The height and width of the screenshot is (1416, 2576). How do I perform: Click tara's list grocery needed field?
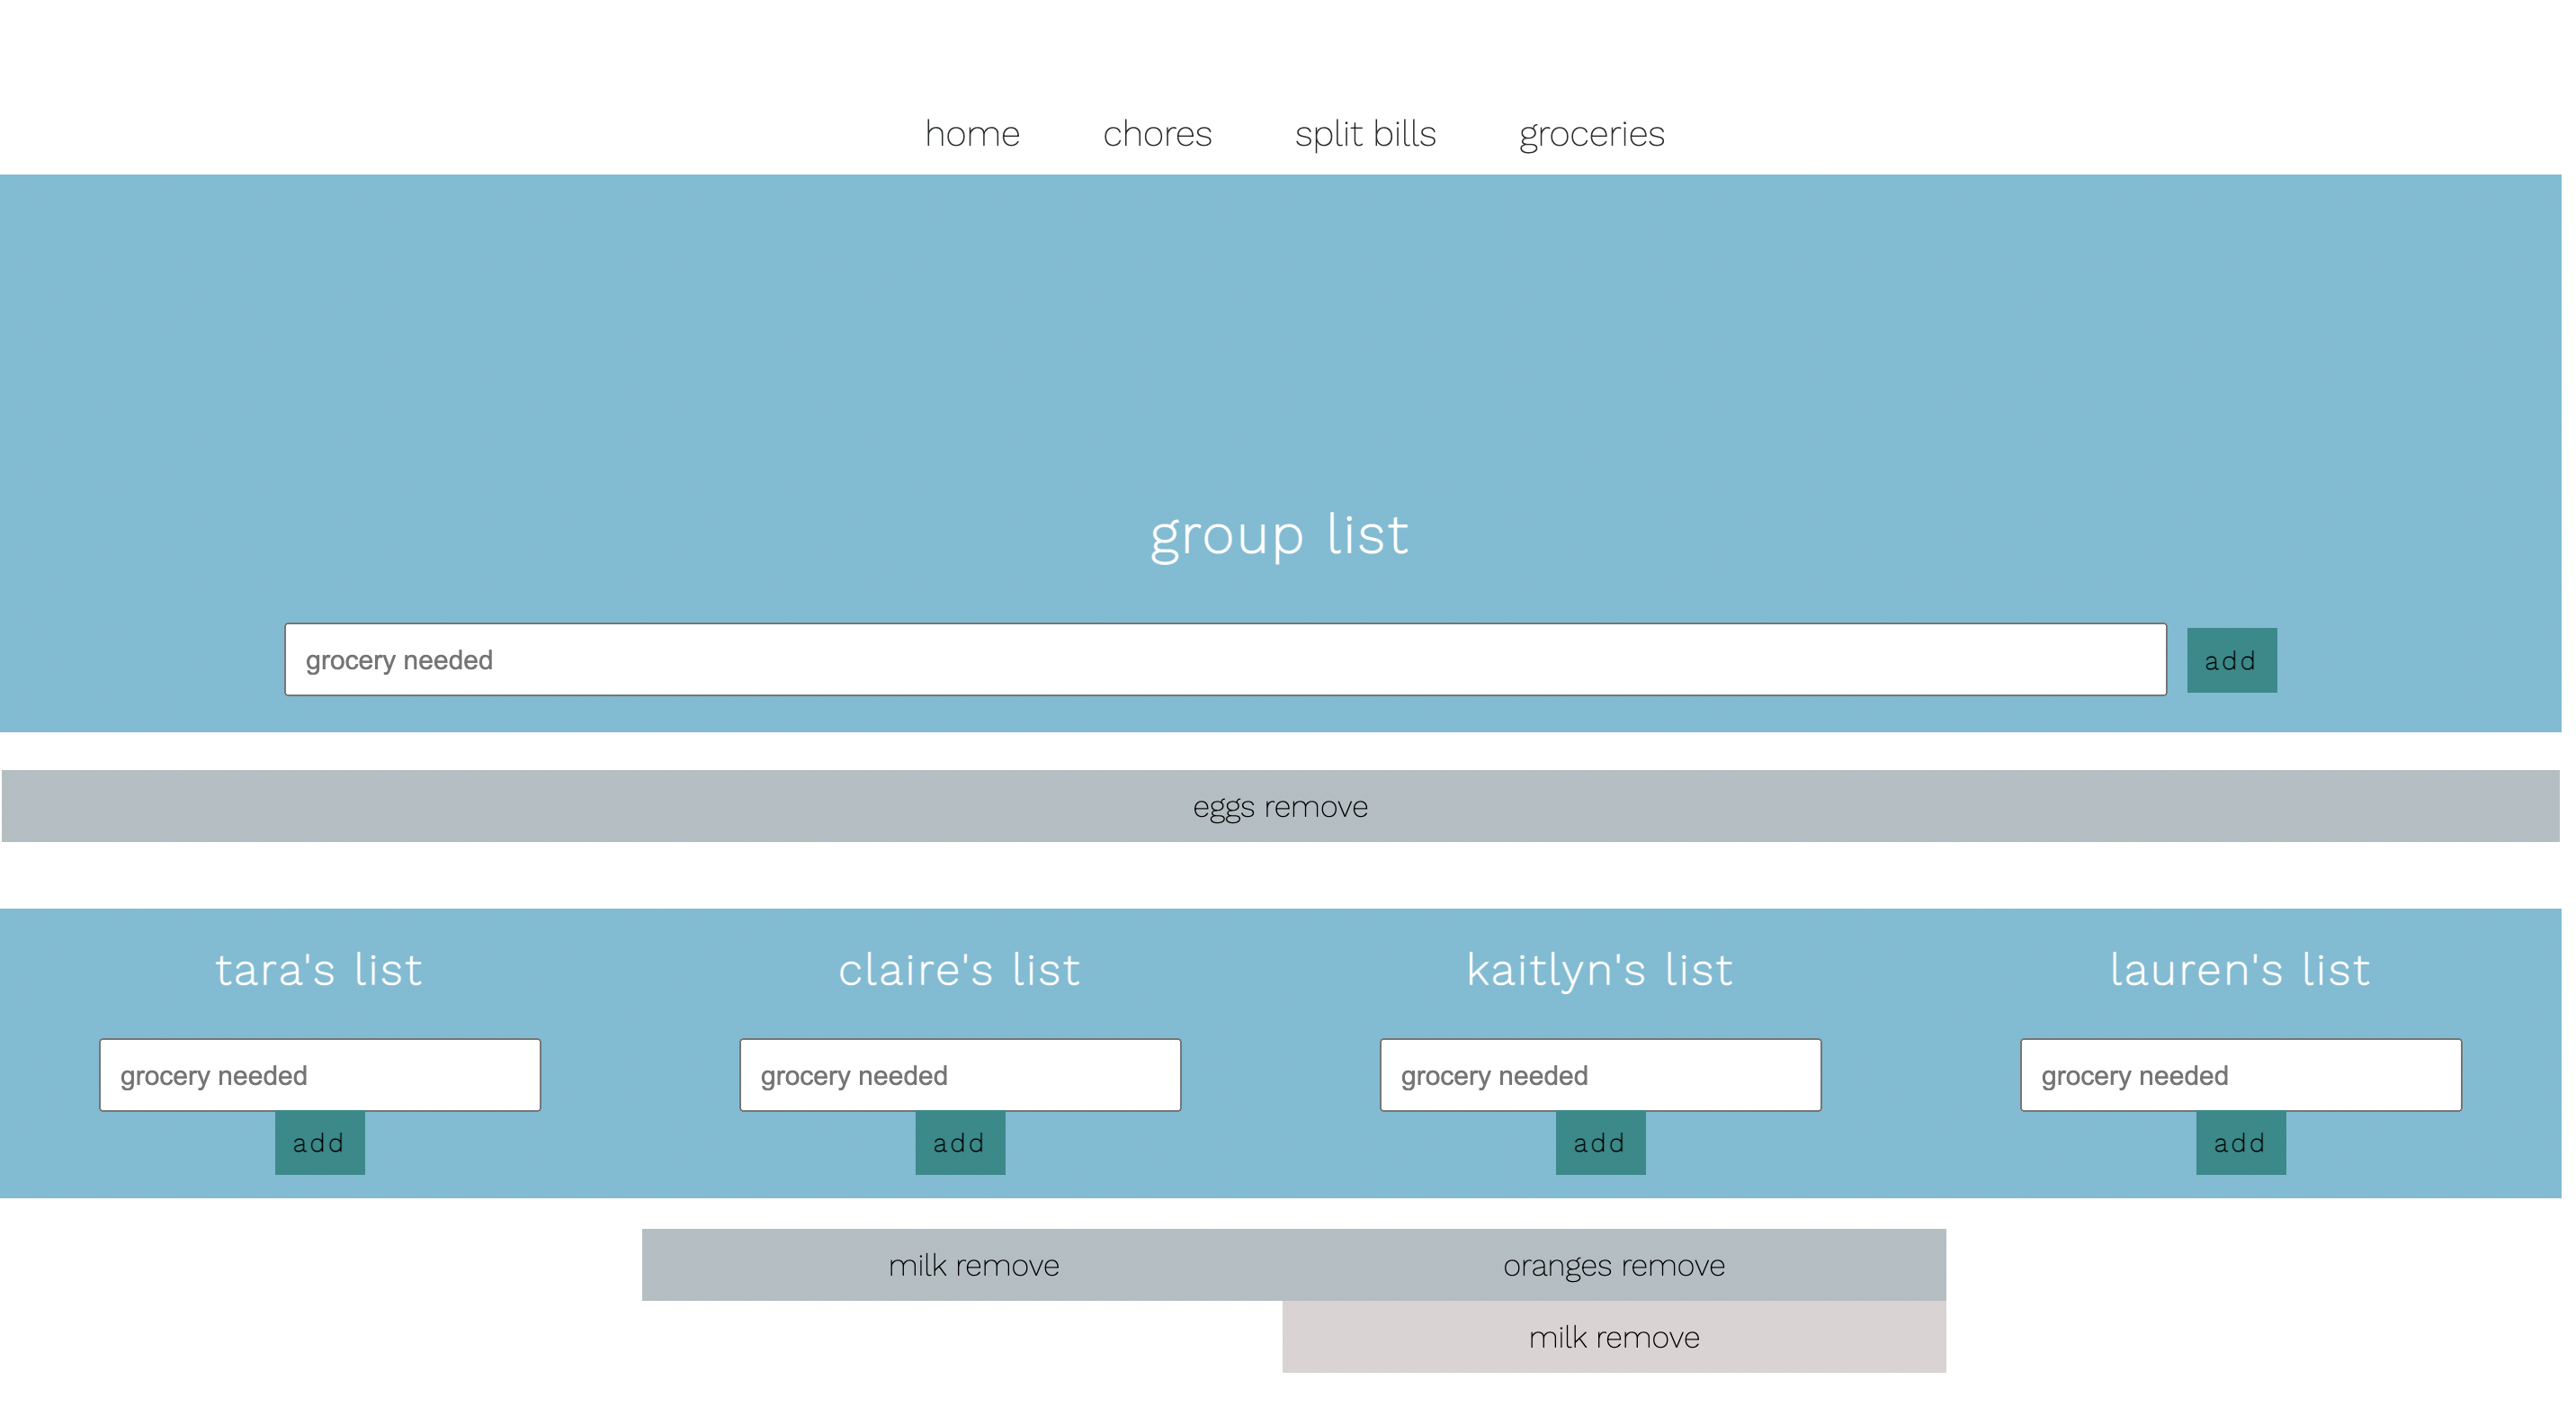coord(320,1075)
